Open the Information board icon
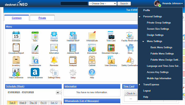185x105 pixels. point(54,48)
